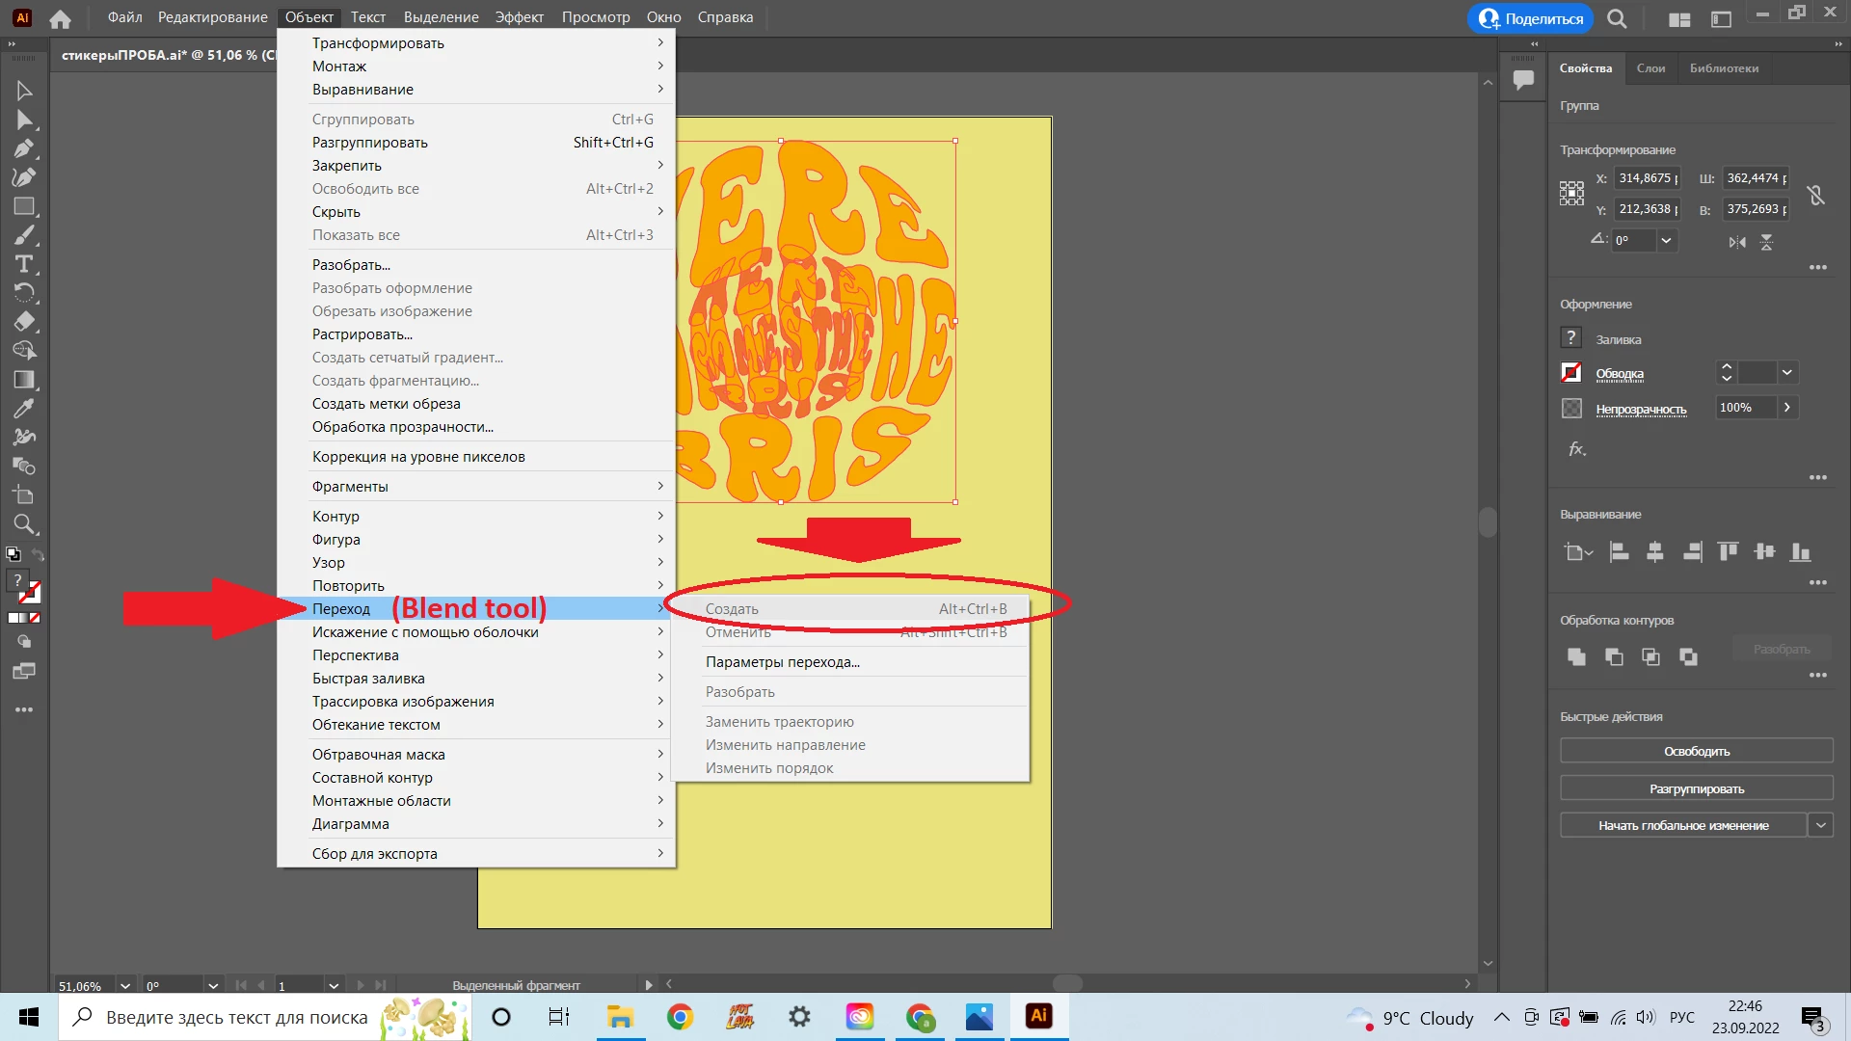
Task: Select the Zoom tool
Action: click(24, 524)
